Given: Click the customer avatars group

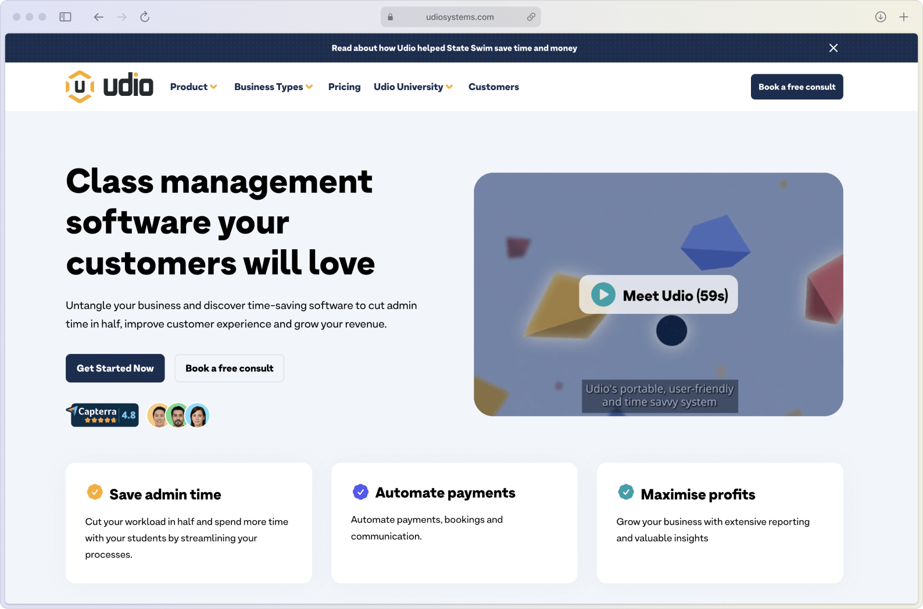Looking at the screenshot, I should click(x=178, y=415).
